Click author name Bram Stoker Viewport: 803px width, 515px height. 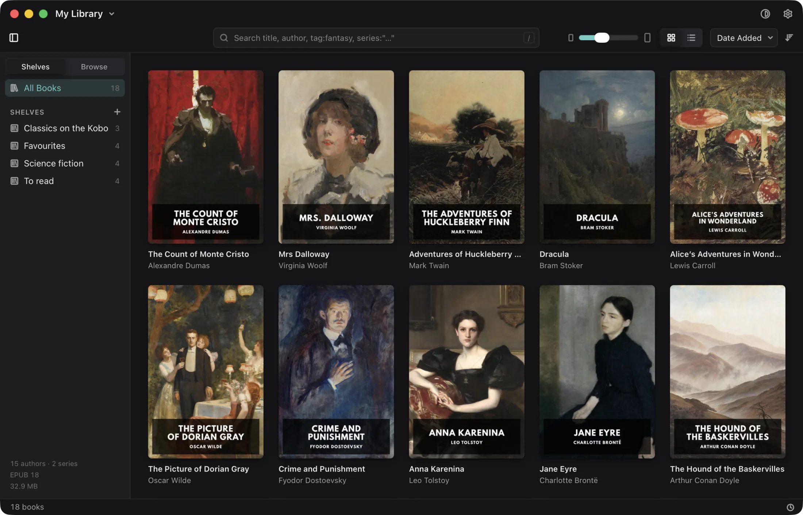coord(561,266)
